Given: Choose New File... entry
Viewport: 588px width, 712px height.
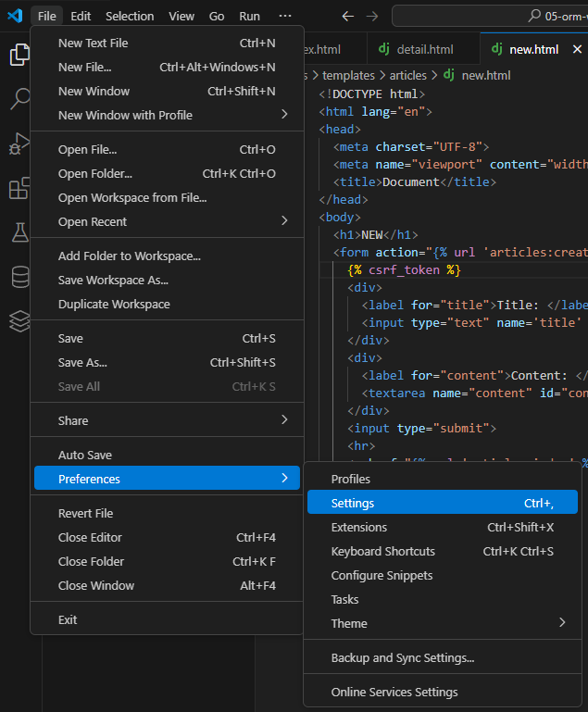Looking at the screenshot, I should tap(167, 68).
